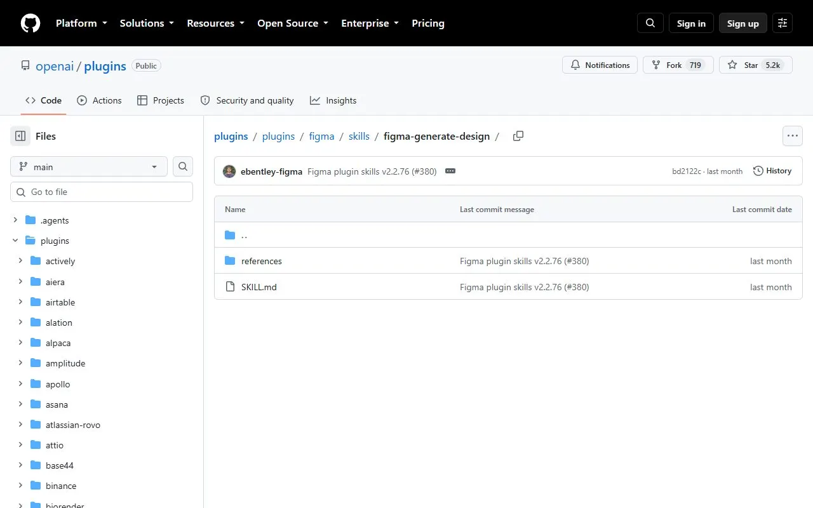This screenshot has width=813, height=508.
Task: Open the Solutions menu
Action: [x=147, y=23]
